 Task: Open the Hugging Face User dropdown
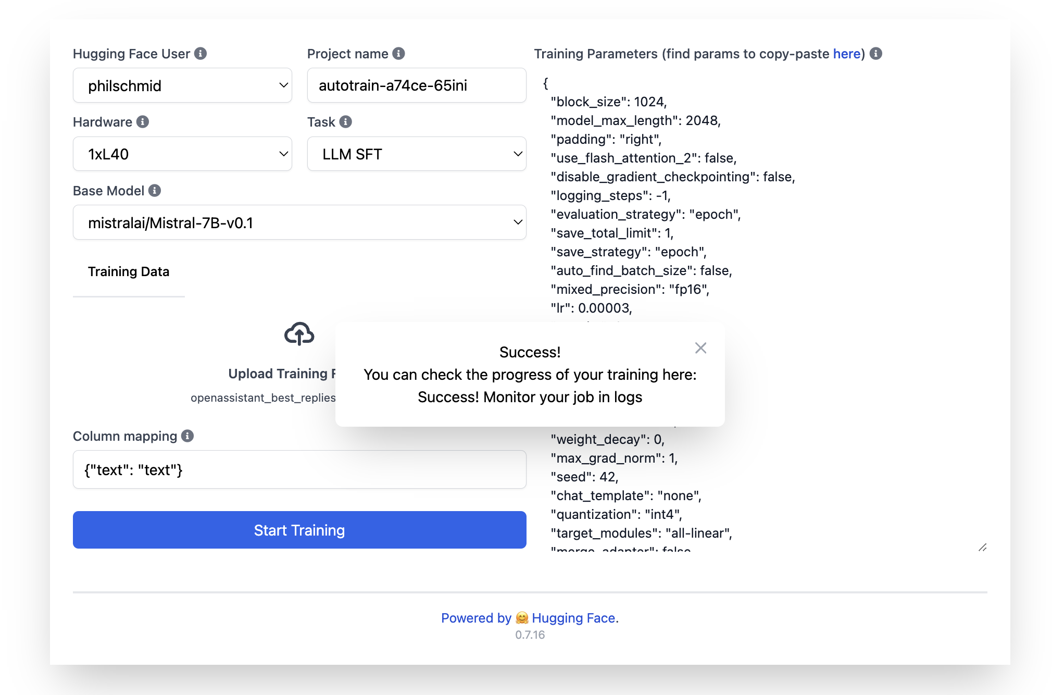point(182,85)
